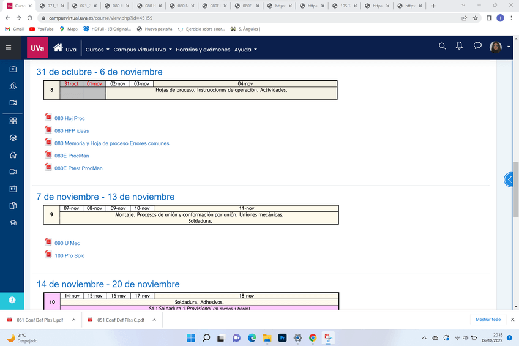Open the Maps bookmark
This screenshot has width=519, height=346.
(69, 29)
